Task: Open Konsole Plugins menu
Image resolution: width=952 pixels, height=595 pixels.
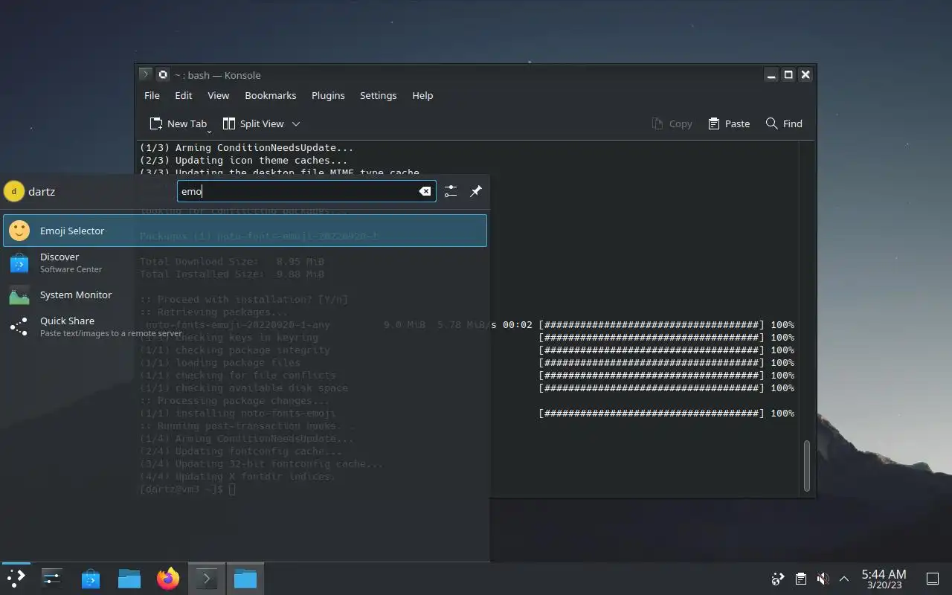Action: point(328,95)
